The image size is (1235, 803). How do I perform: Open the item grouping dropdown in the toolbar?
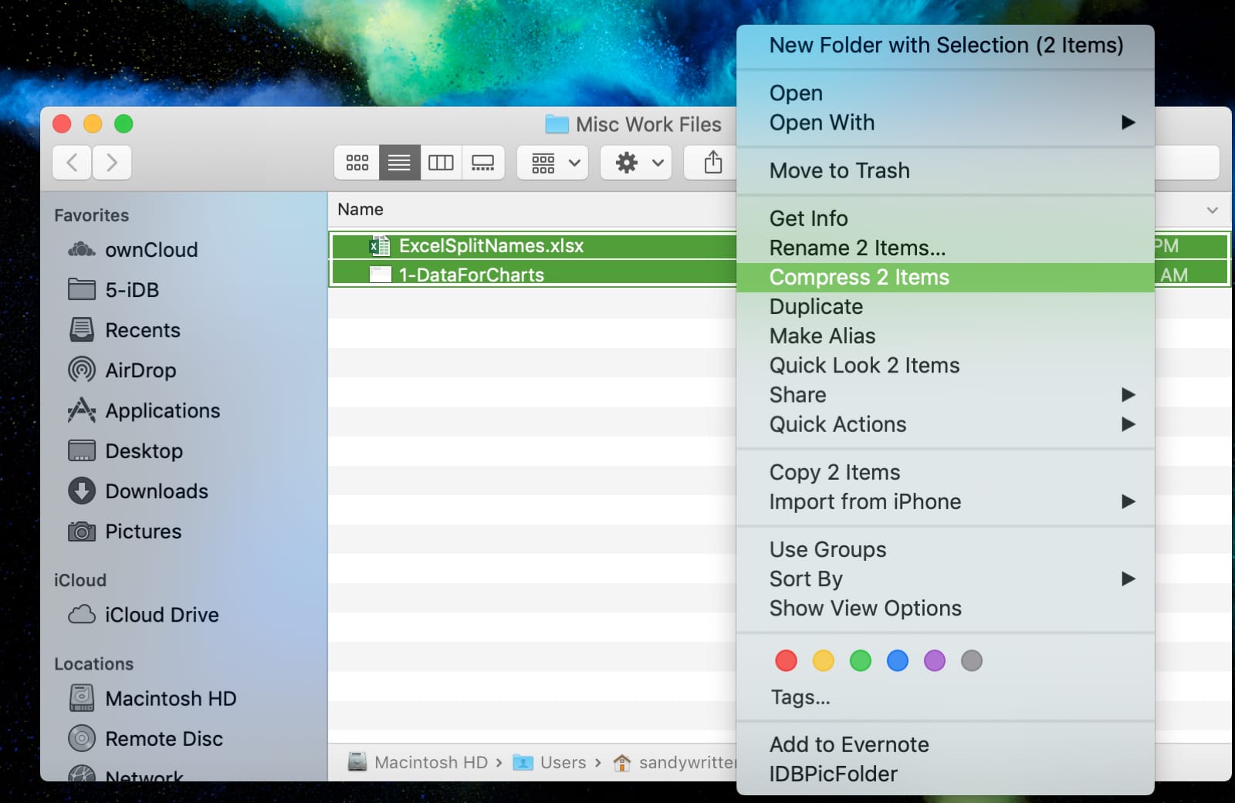tap(551, 163)
